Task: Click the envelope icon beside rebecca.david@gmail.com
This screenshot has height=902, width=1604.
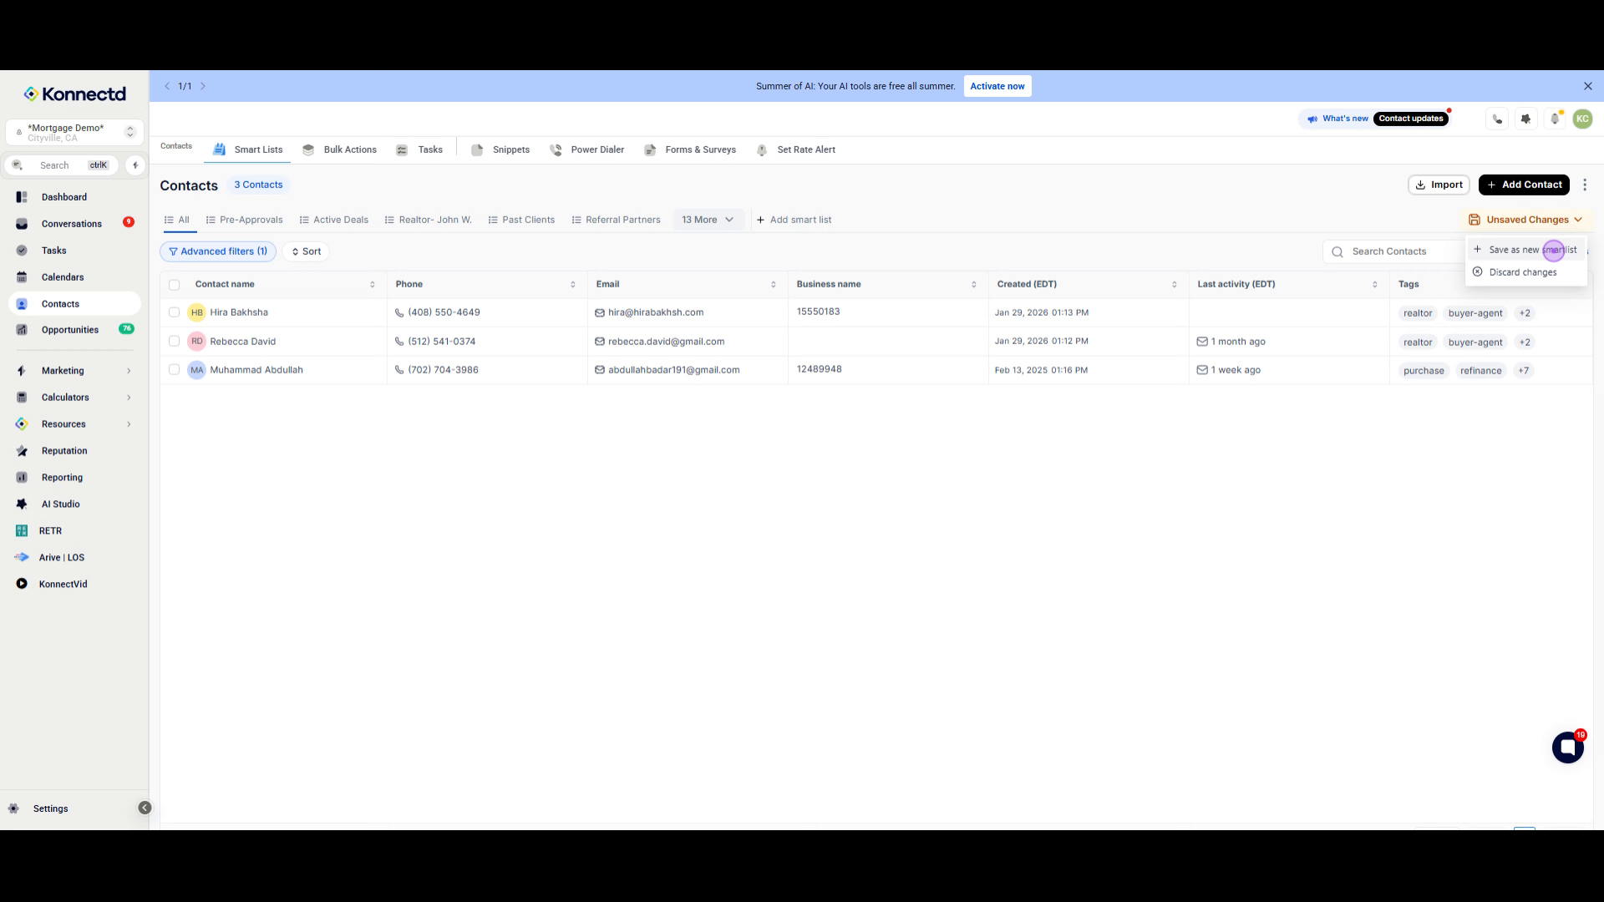Action: click(x=600, y=342)
